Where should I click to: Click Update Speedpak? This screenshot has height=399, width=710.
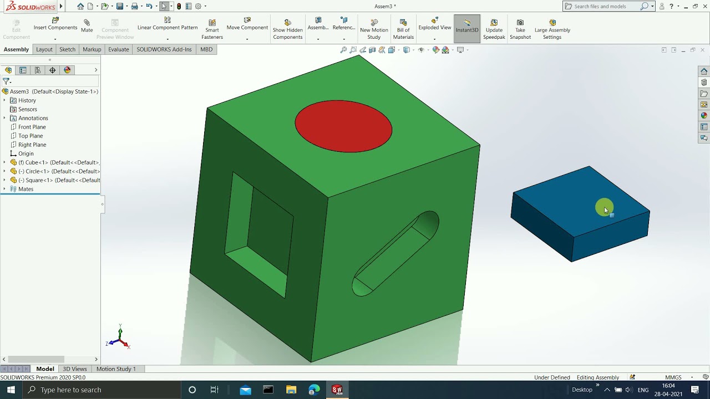[x=494, y=29]
